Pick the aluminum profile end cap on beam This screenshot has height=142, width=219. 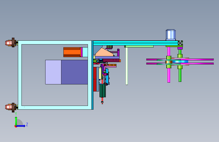180,43
